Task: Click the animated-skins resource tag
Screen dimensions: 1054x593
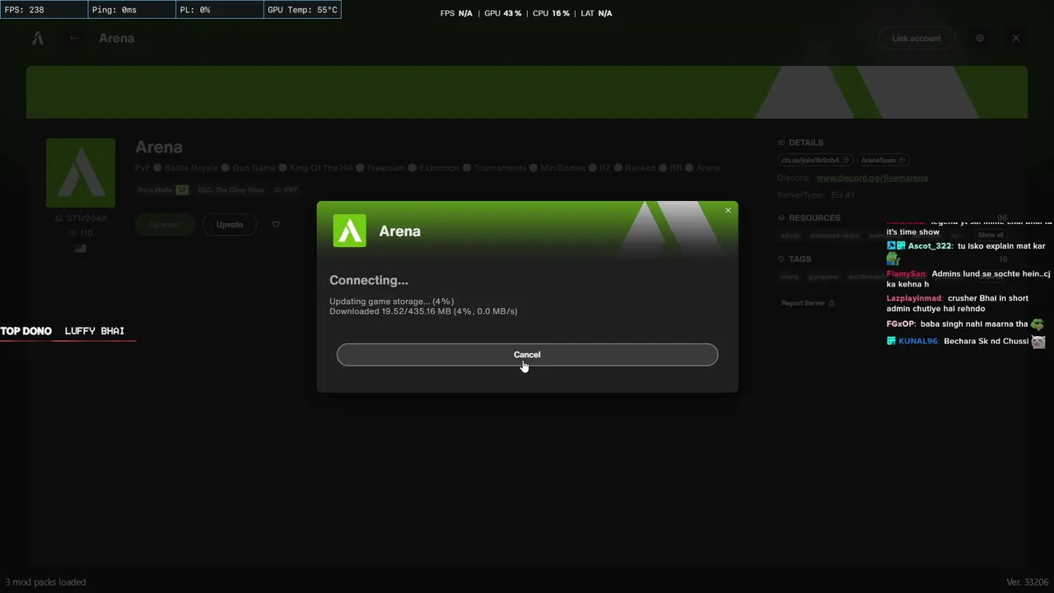Action: [x=834, y=236]
